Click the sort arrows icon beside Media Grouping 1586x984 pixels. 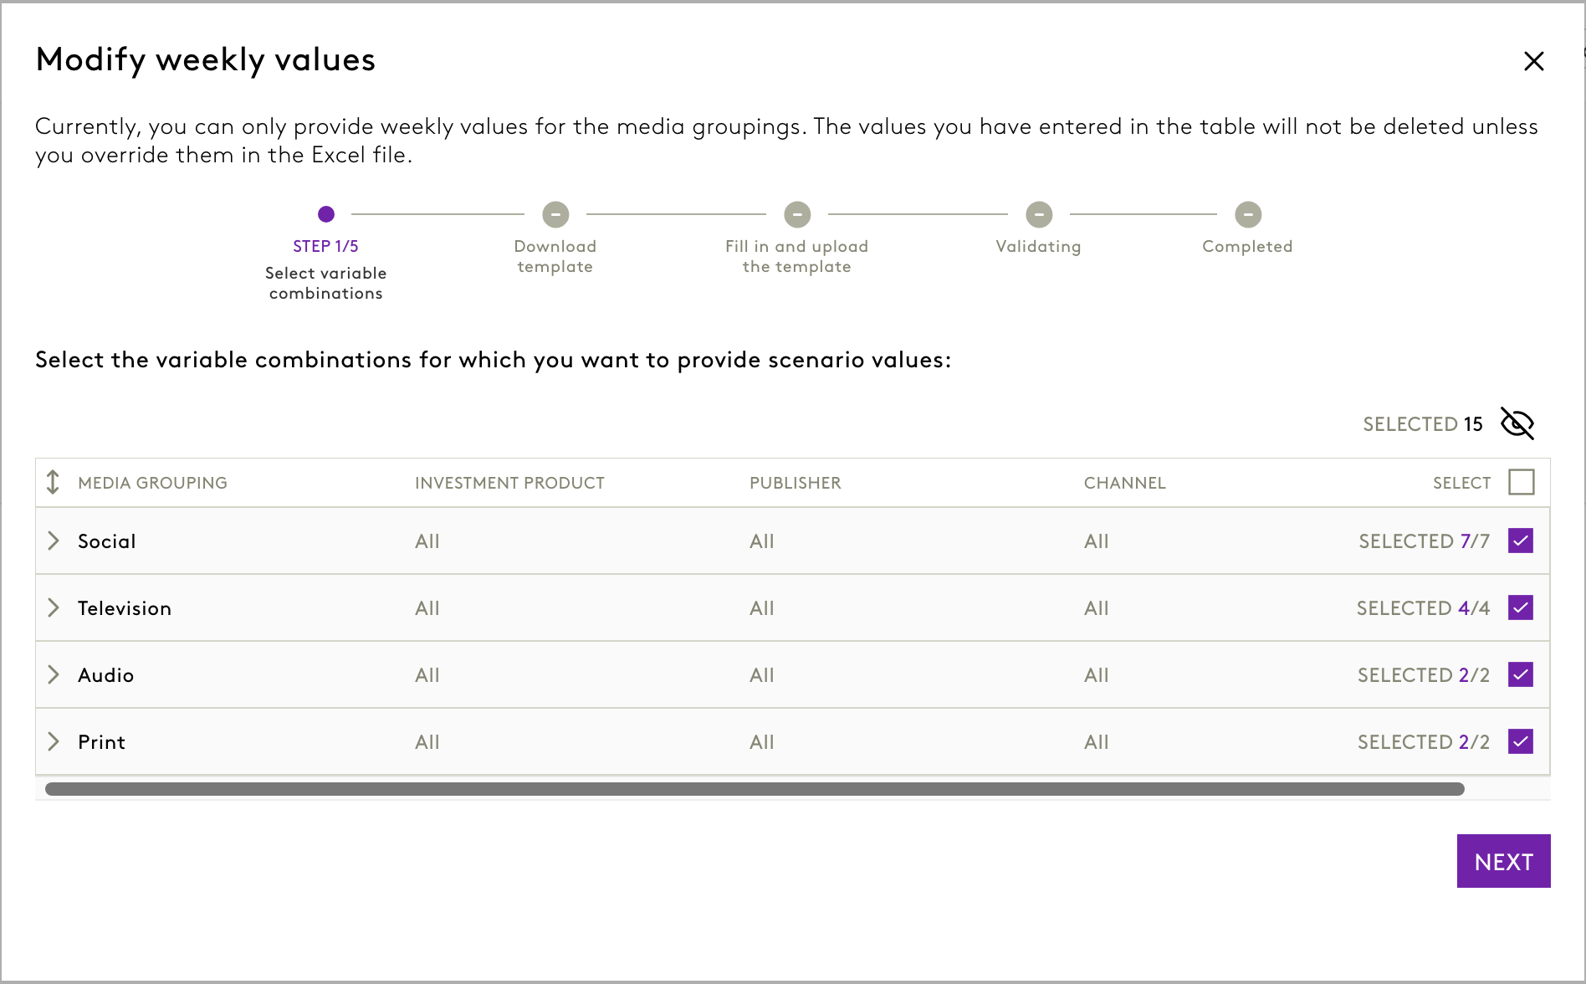[53, 482]
